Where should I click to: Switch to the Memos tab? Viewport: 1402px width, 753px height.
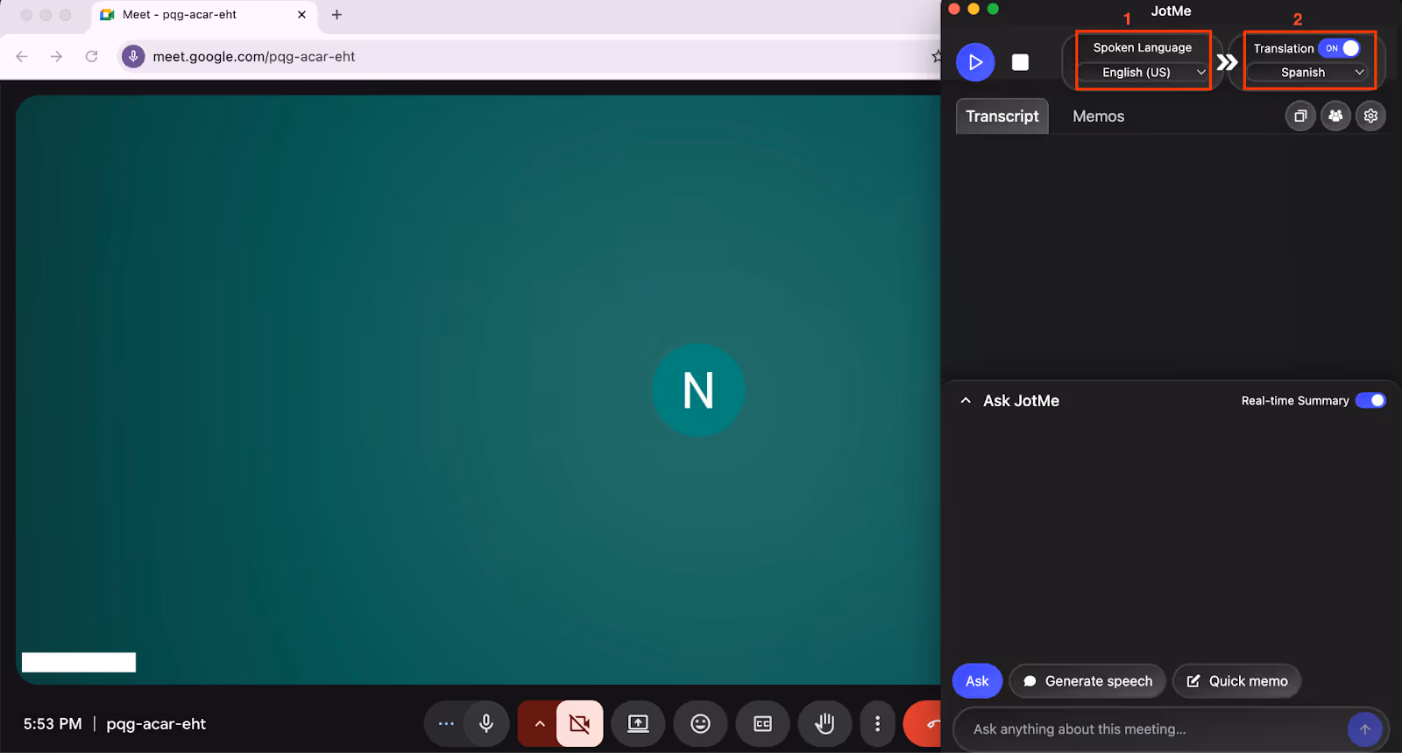click(x=1098, y=116)
